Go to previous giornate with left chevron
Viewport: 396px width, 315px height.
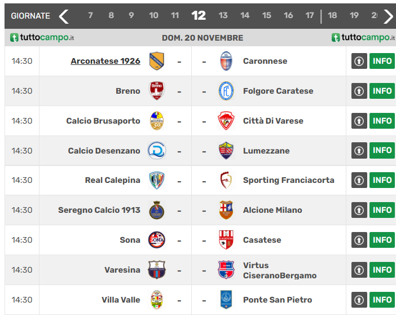(x=64, y=16)
